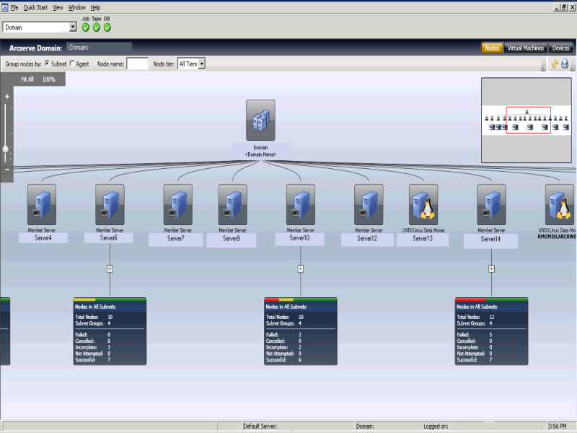Select the Server7 member server icon
This screenshot has height=433, width=577.
pyautogui.click(x=177, y=204)
